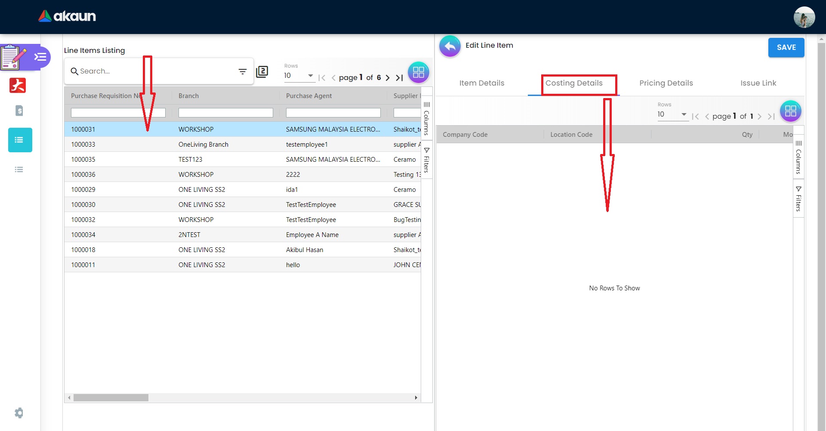The width and height of the screenshot is (826, 431).
Task: Expand the sidebar menu toggle
Action: click(x=40, y=57)
